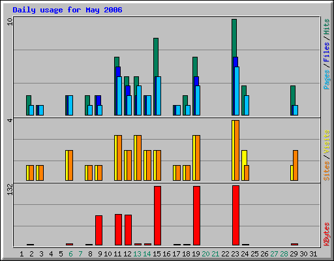
Task: Select green weekend day "20" label
Action: [205, 254]
